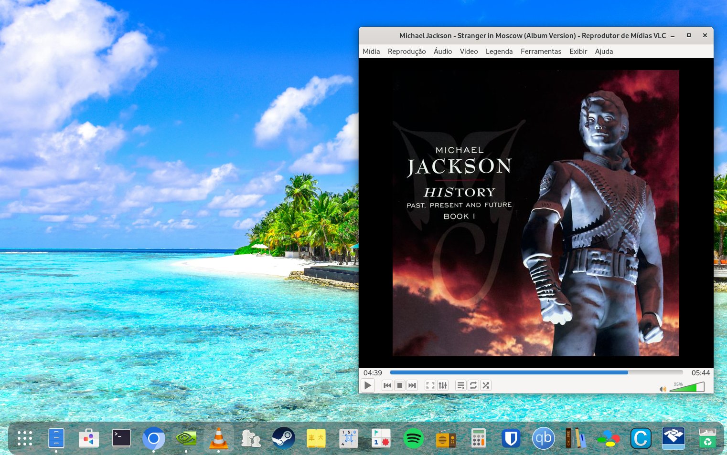727x455 pixels.
Task: Click the VLC volume slider
Action: pos(687,387)
